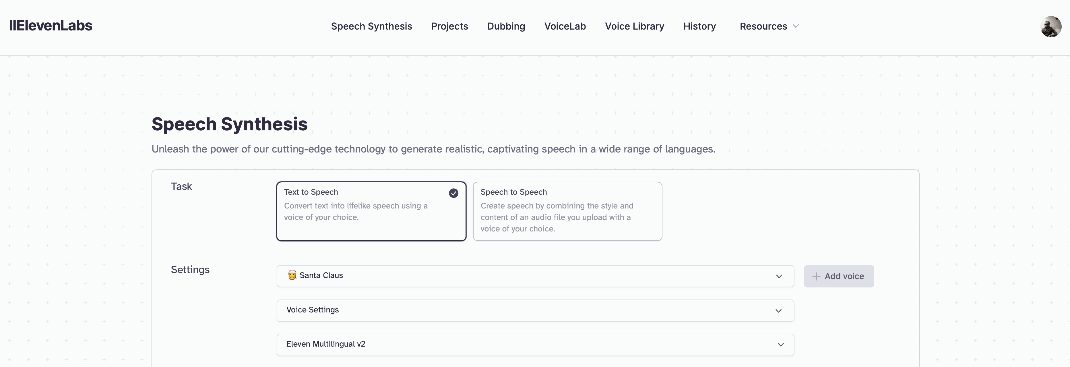Select the Text to Speech task card
Viewport: 1070px width, 367px height.
click(x=371, y=211)
